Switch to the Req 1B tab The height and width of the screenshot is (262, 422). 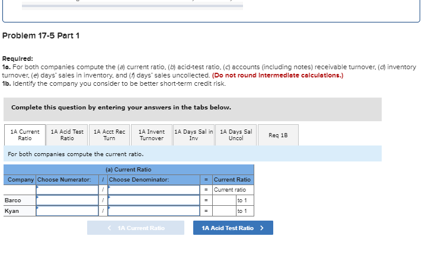click(x=279, y=135)
